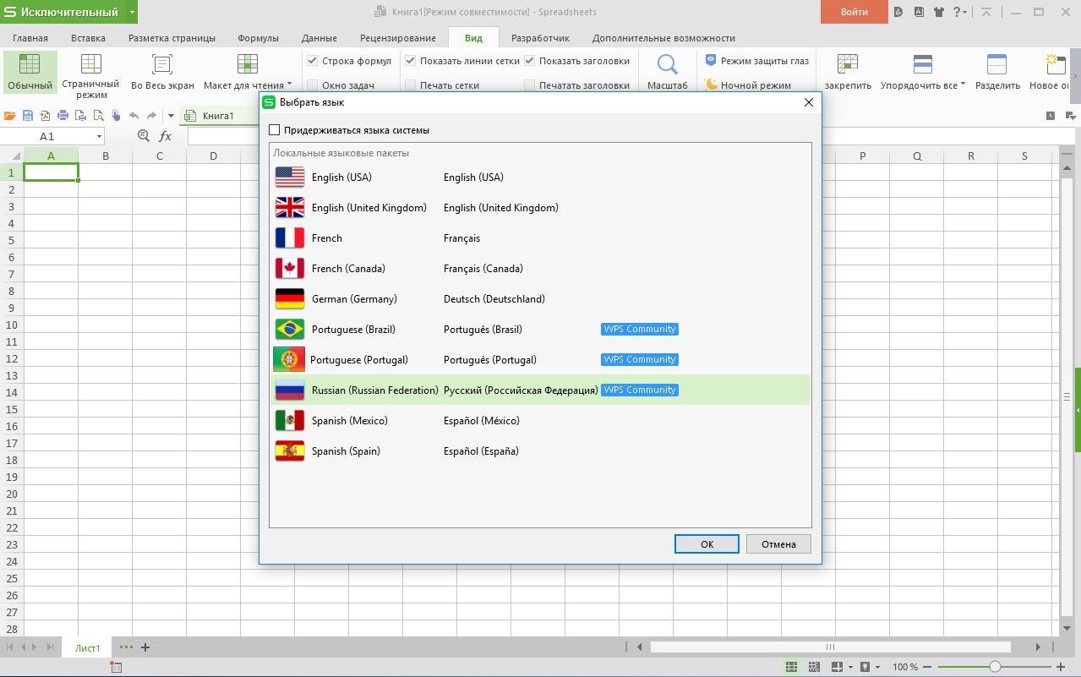This screenshot has height=677, width=1081.
Task: Click the leaf icon next to Войти
Action: click(x=898, y=12)
